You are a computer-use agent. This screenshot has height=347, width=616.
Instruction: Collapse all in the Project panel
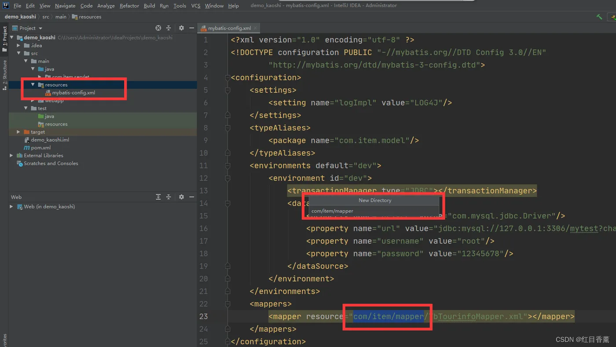click(x=169, y=28)
